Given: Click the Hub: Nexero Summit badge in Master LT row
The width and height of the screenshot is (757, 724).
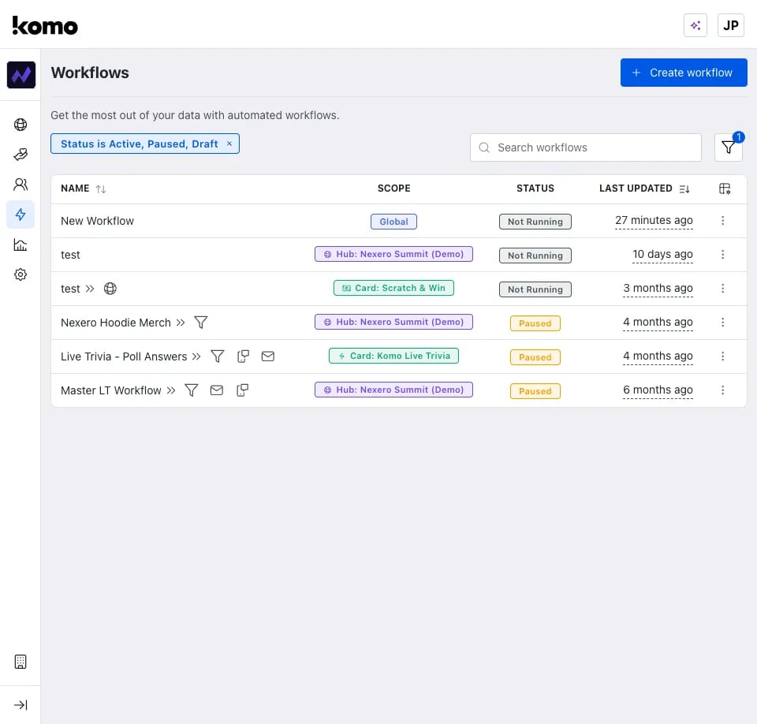Looking at the screenshot, I should pyautogui.click(x=393, y=390).
